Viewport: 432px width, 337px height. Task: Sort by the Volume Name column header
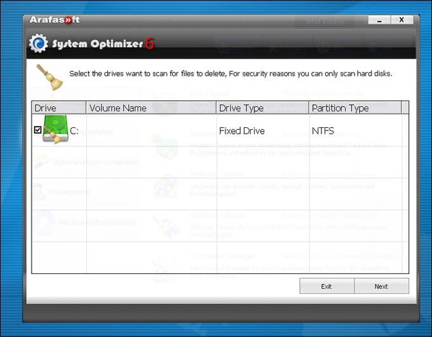(151, 108)
